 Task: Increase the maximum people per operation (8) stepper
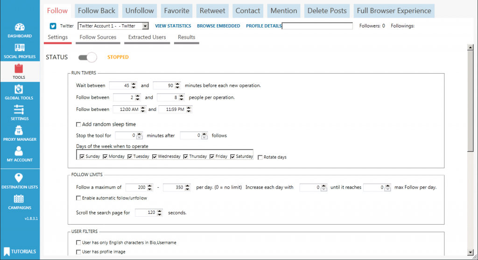[x=182, y=96]
